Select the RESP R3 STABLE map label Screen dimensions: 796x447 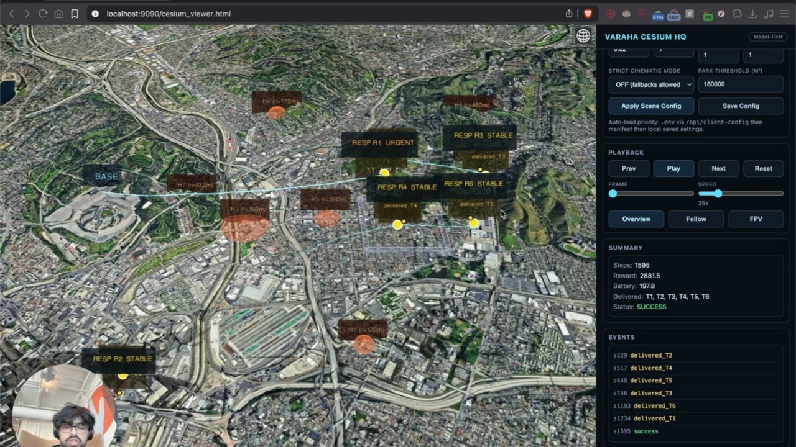(x=483, y=135)
